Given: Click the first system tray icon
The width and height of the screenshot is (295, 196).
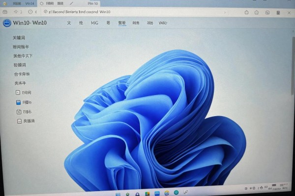Looking at the screenshot, I should (246, 188).
